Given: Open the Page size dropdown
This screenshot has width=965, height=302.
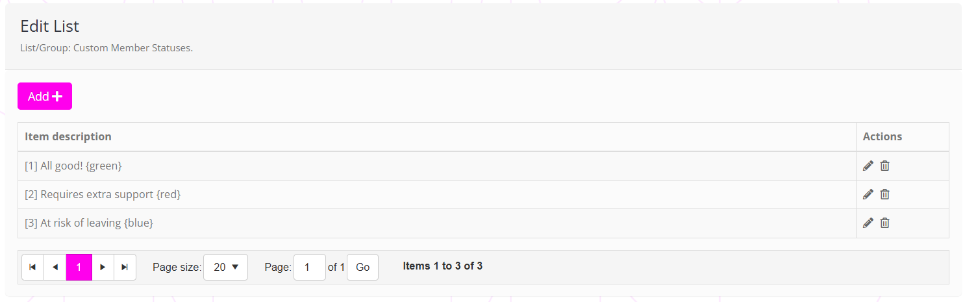Looking at the screenshot, I should 225,267.
